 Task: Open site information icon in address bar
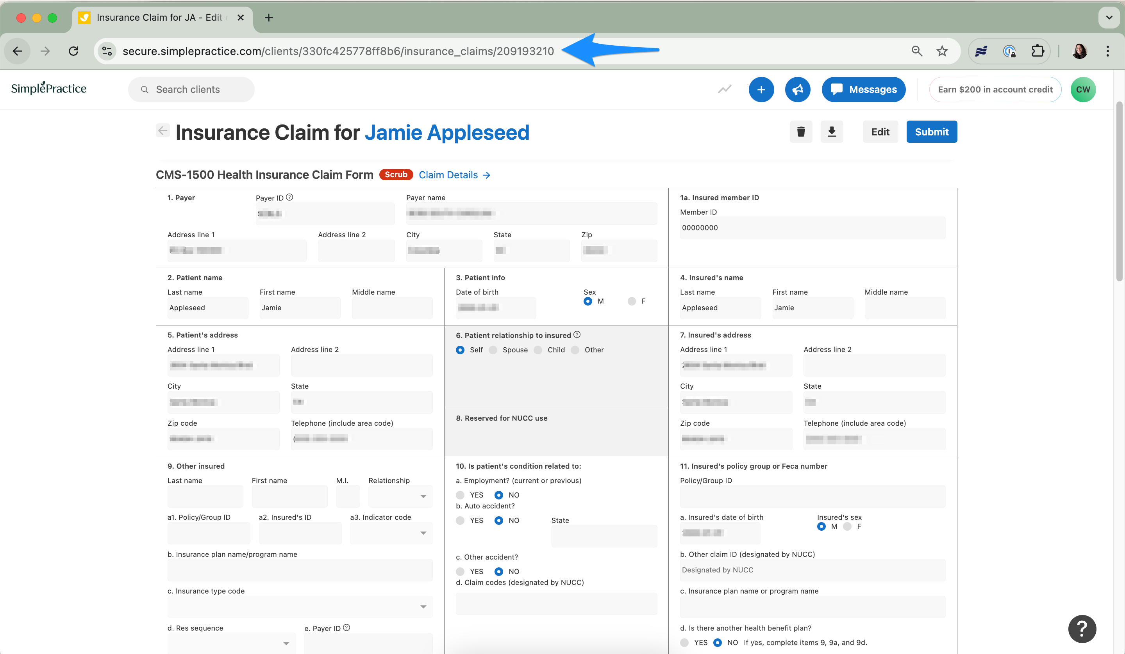click(107, 51)
